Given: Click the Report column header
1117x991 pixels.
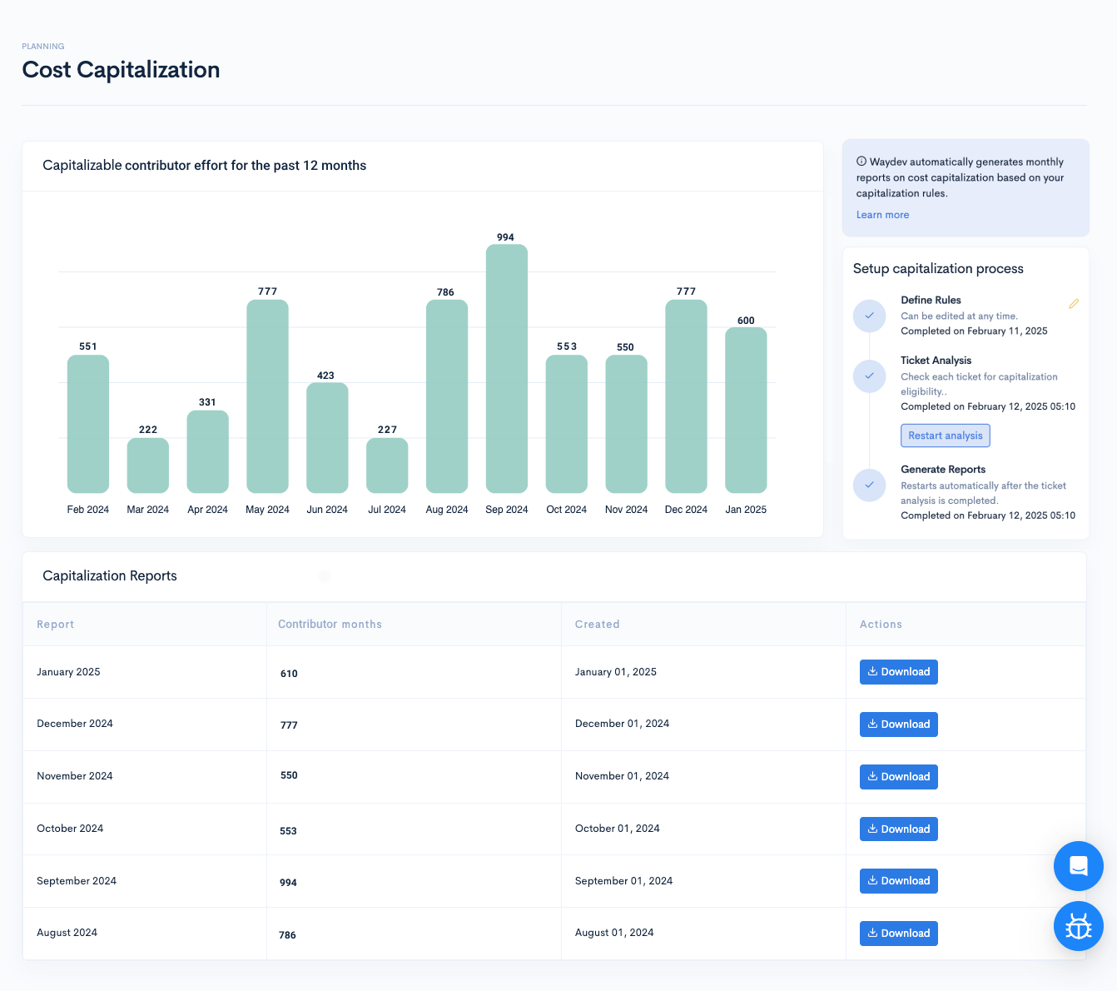Looking at the screenshot, I should pos(56,625).
